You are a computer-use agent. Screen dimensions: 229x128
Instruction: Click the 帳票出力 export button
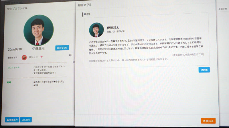(12, 120)
